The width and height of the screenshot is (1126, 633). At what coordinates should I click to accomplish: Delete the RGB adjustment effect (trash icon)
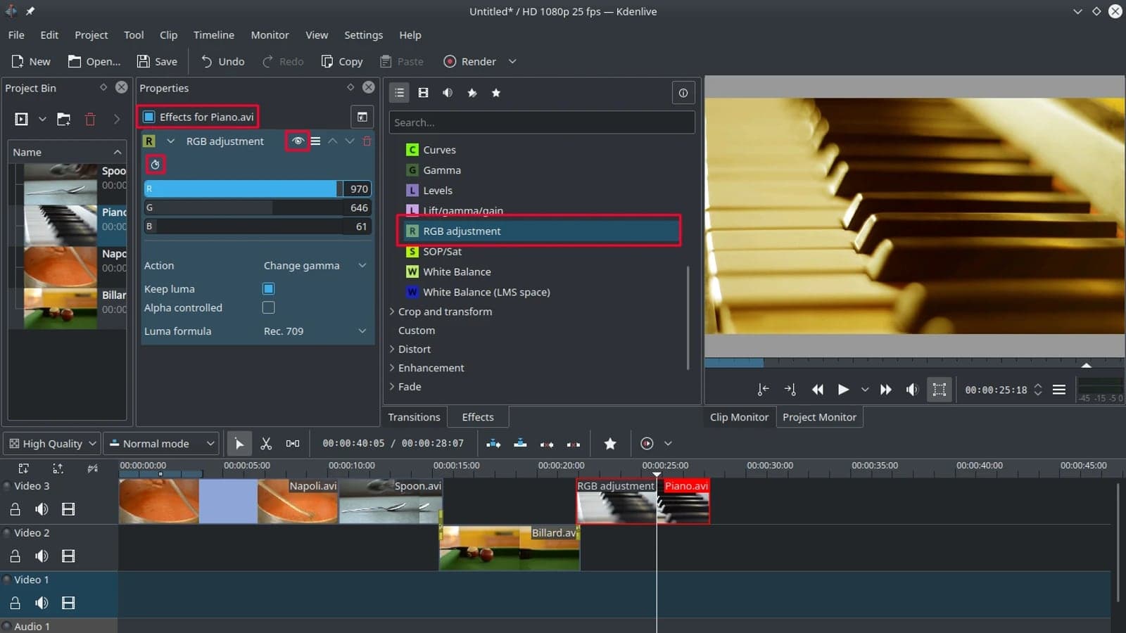[x=367, y=141]
